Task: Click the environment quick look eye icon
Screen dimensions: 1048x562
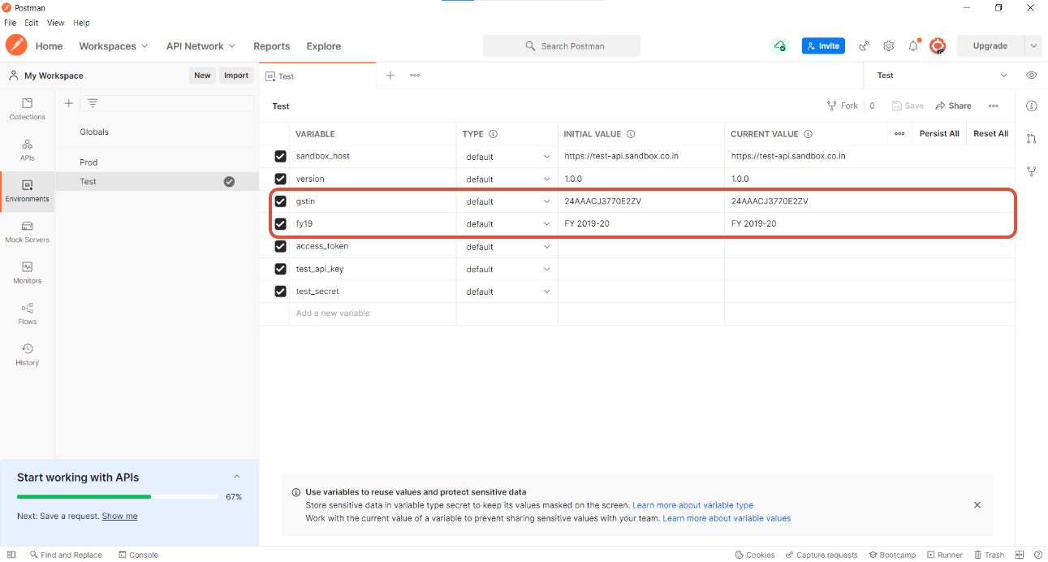Action: pyautogui.click(x=1032, y=75)
